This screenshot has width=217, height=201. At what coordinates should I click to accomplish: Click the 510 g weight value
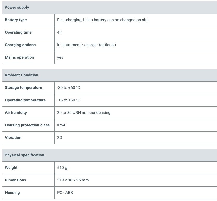(62, 168)
